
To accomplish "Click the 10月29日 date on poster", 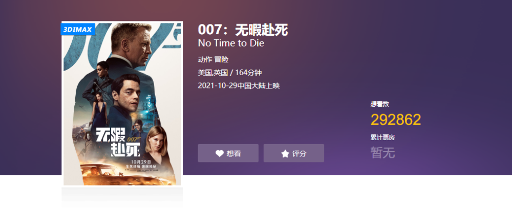I will click(x=141, y=161).
